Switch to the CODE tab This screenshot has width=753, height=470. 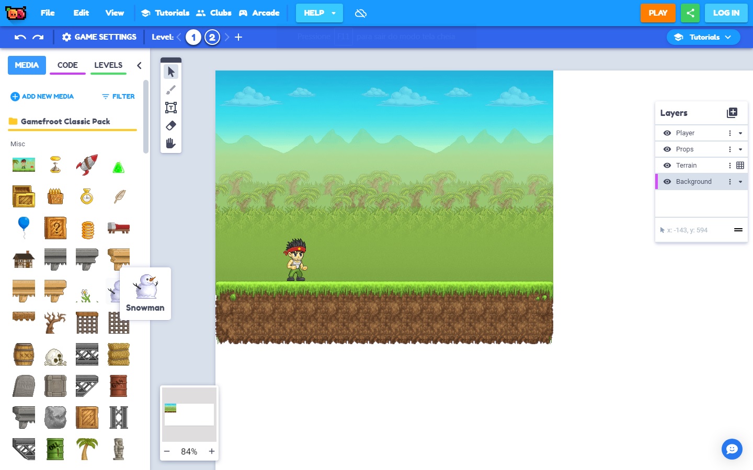[x=67, y=65]
